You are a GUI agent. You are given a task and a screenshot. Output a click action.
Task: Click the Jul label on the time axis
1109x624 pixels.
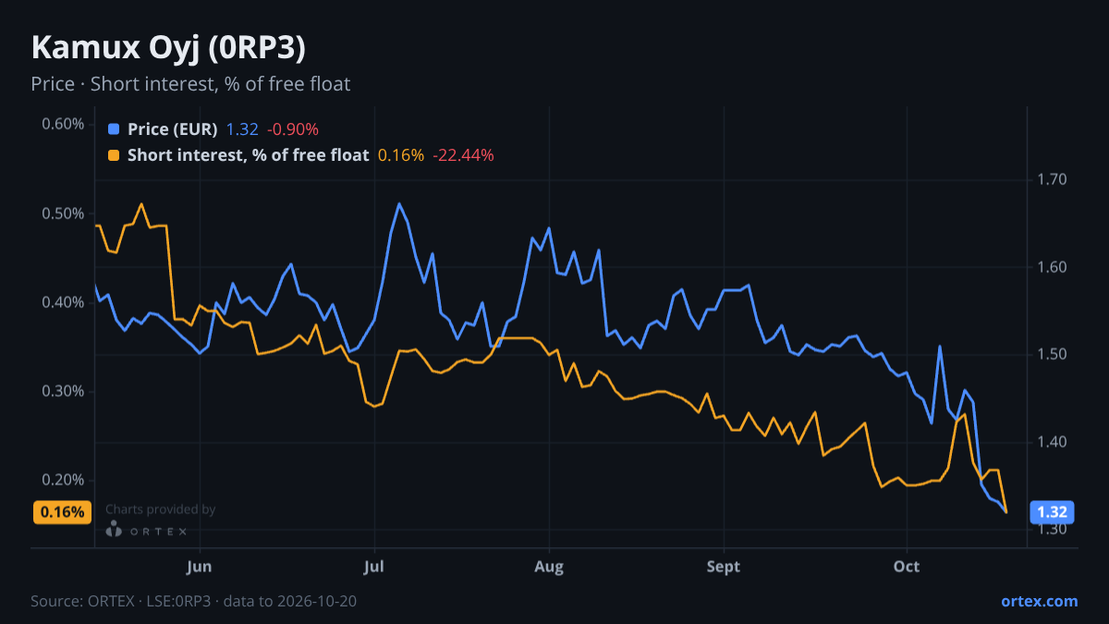[374, 567]
